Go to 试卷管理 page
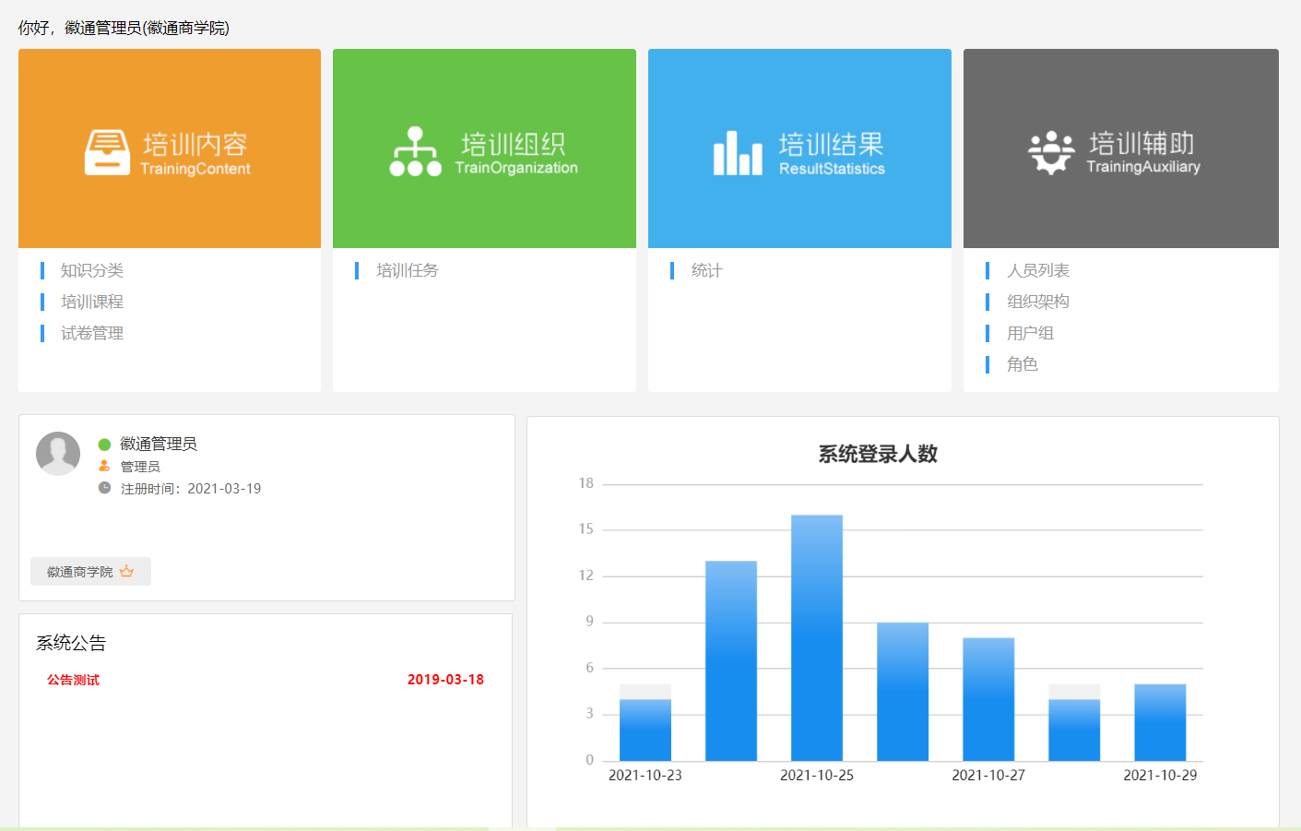The width and height of the screenshot is (1301, 831). point(92,333)
